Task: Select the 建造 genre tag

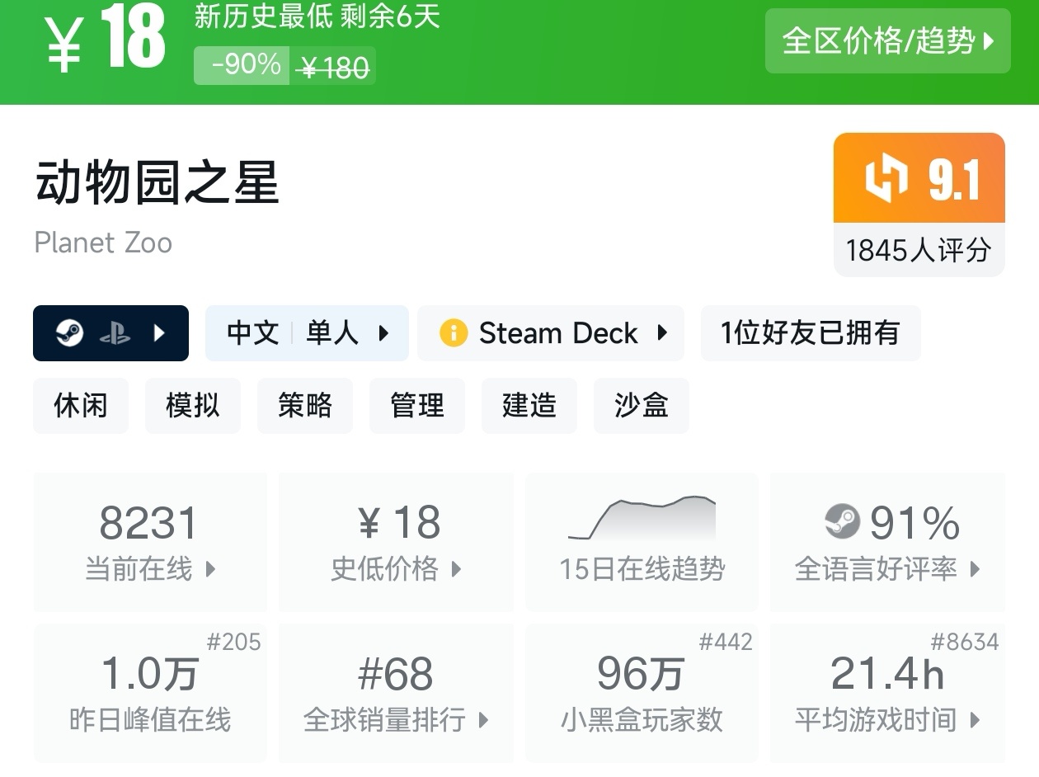Action: 529,406
